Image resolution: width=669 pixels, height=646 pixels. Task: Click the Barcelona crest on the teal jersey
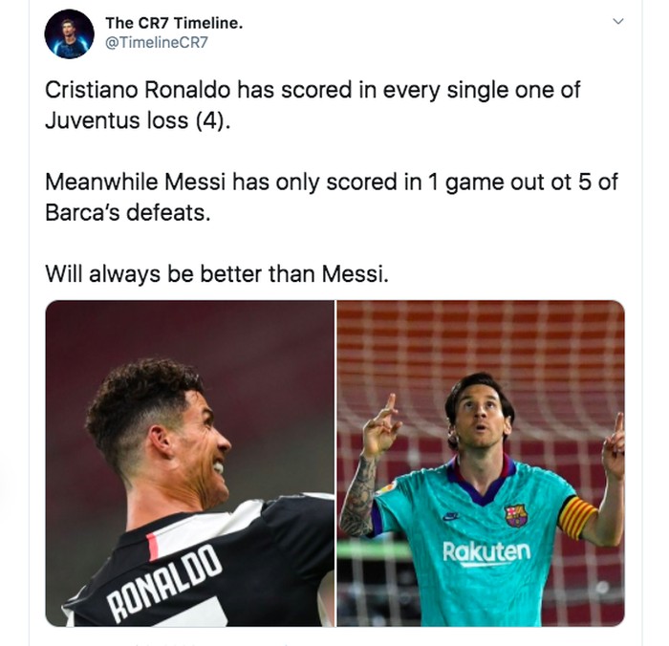point(516,515)
